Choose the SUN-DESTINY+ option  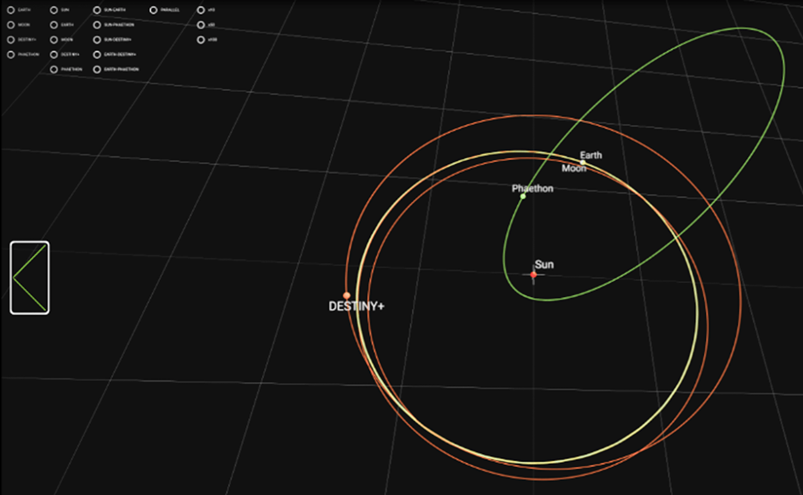(x=97, y=40)
